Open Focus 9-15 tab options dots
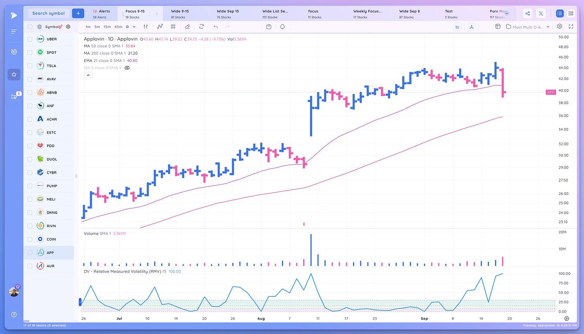Screen dimensions: 584x334 [157, 14]
